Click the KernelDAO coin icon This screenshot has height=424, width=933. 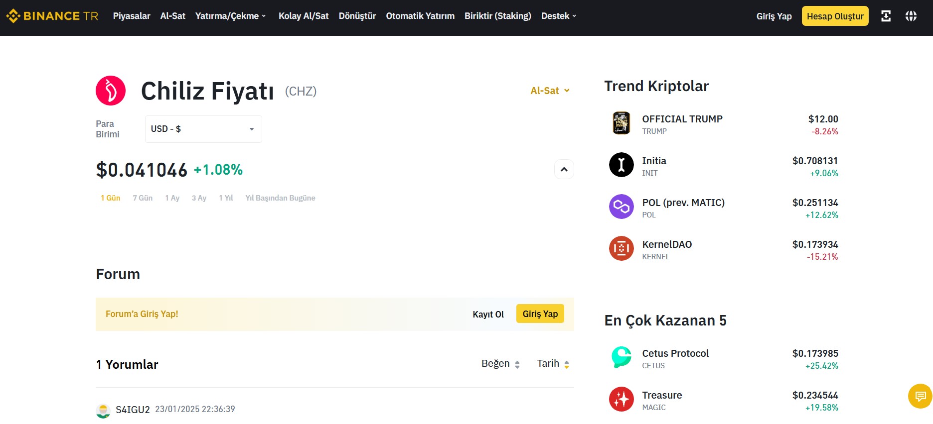[622, 248]
